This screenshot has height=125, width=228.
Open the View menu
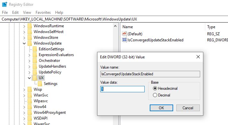click(27, 13)
